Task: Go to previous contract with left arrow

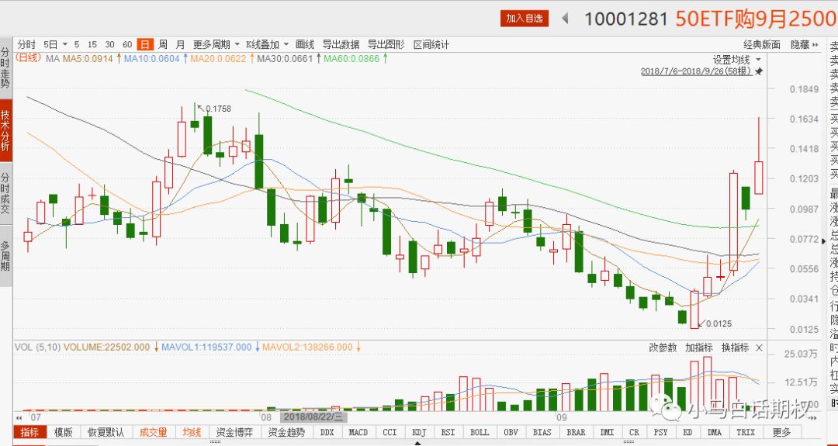Action: point(565,18)
